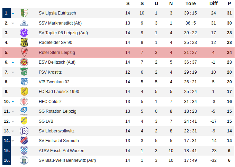The height and width of the screenshot is (167, 235).
Task: Click the ESV Delitzsch club crest
Action: [24, 62]
